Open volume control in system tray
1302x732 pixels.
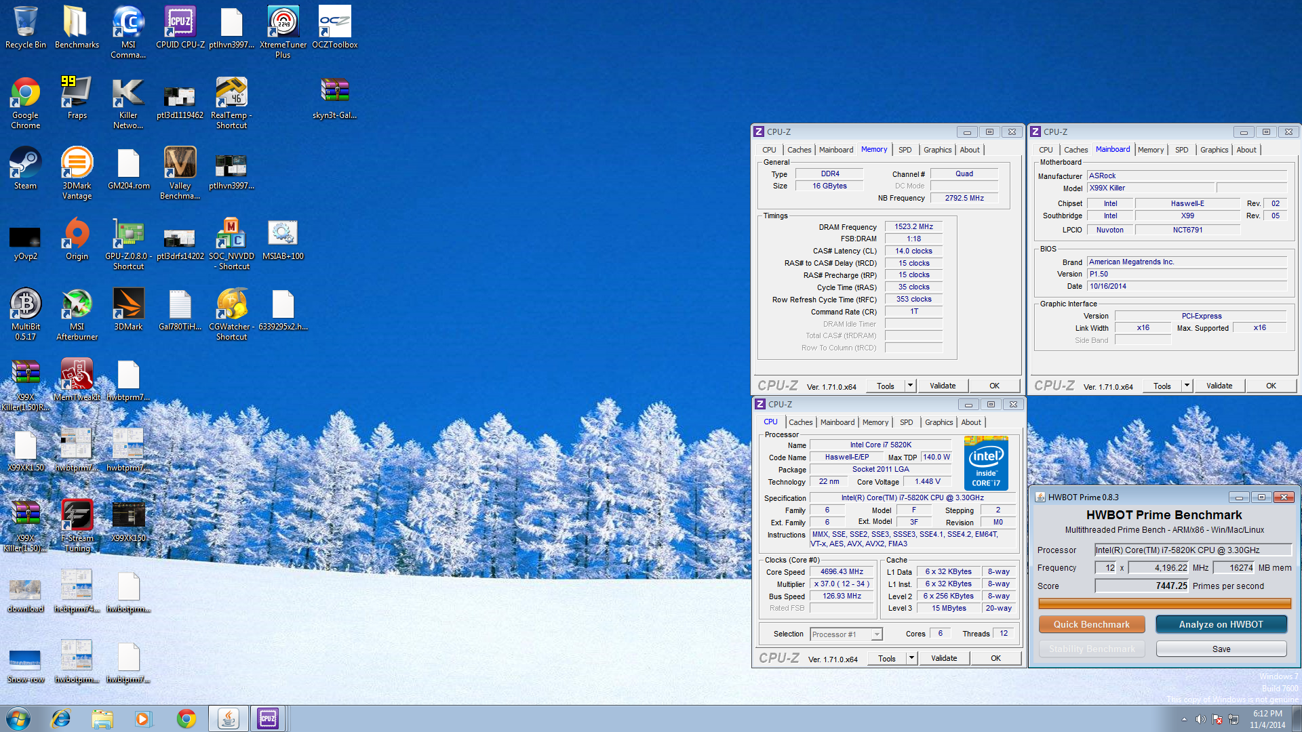[1200, 719]
